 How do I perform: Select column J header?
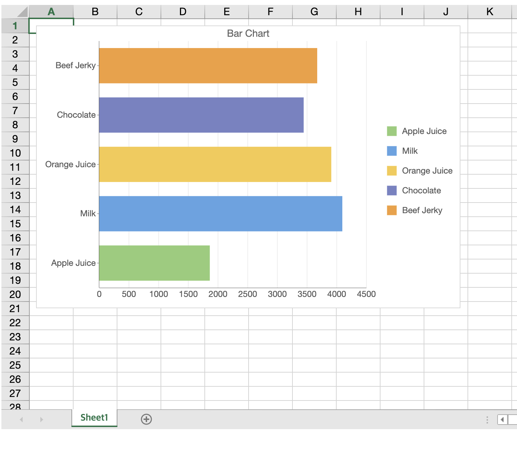pos(446,12)
